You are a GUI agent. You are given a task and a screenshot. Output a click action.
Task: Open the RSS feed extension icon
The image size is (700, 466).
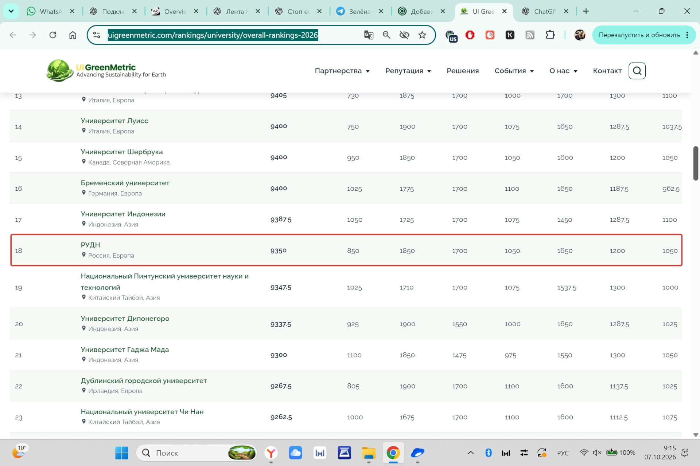tap(530, 35)
